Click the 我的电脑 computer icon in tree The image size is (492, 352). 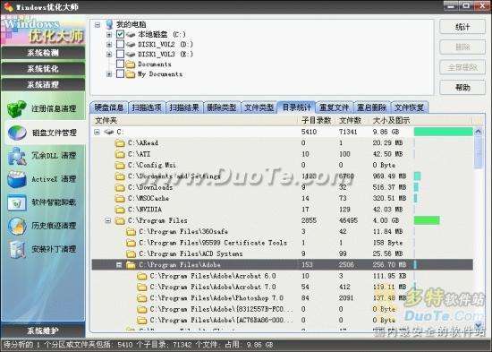[x=109, y=24]
